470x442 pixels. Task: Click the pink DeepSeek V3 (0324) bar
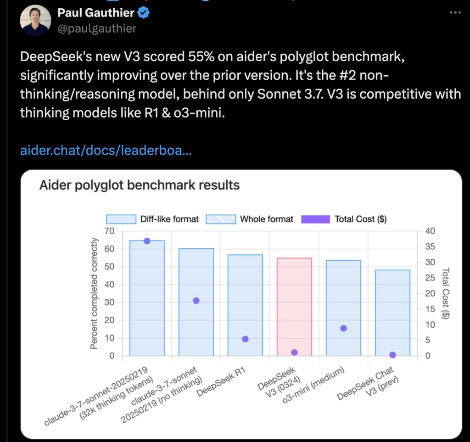(294, 307)
